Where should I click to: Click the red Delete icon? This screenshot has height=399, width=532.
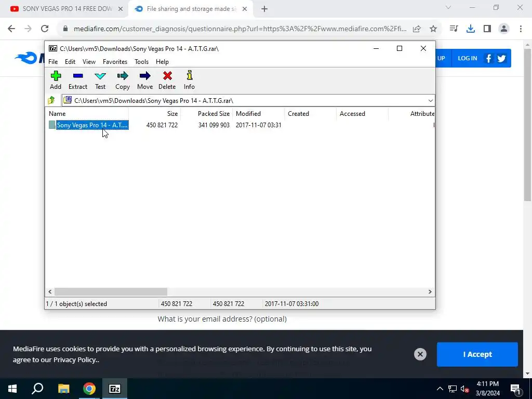coord(167,80)
